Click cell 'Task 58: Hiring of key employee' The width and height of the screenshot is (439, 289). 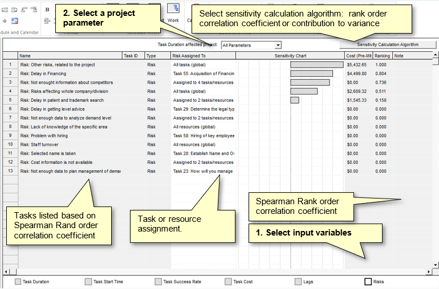(204, 135)
